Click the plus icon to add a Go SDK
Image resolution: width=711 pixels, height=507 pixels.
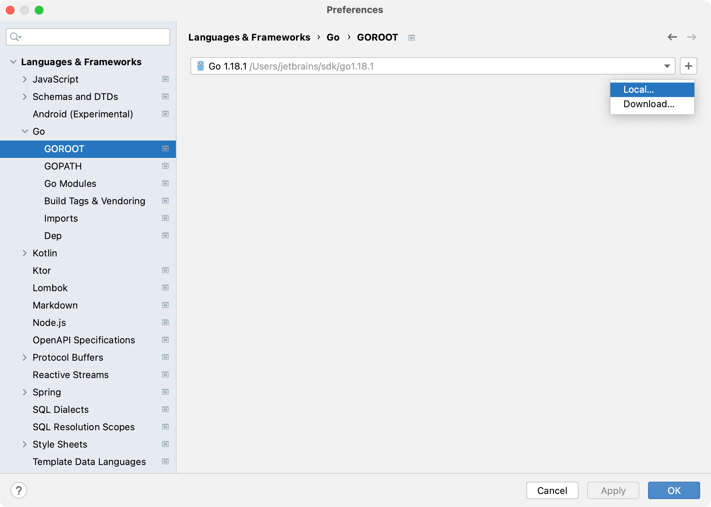(688, 66)
